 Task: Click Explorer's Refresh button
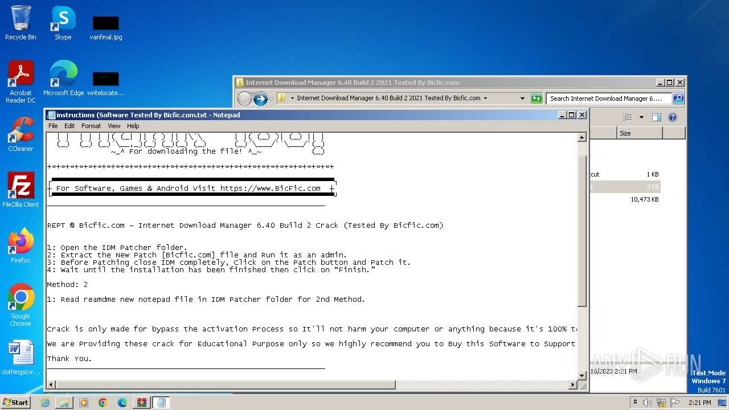[536, 98]
